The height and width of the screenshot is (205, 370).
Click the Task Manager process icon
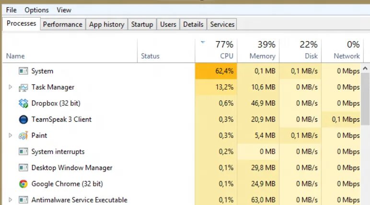pyautogui.click(x=23, y=87)
